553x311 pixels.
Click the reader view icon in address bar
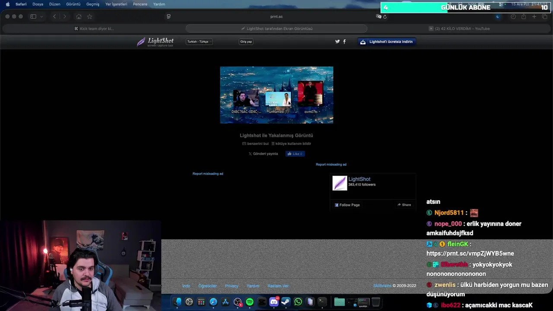(168, 16)
